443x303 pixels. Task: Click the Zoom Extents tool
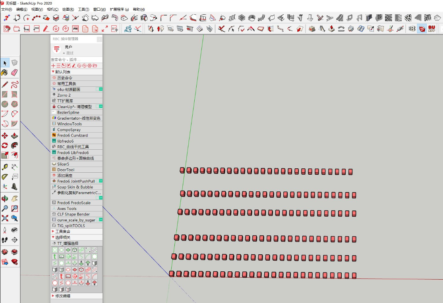[x=5, y=218]
